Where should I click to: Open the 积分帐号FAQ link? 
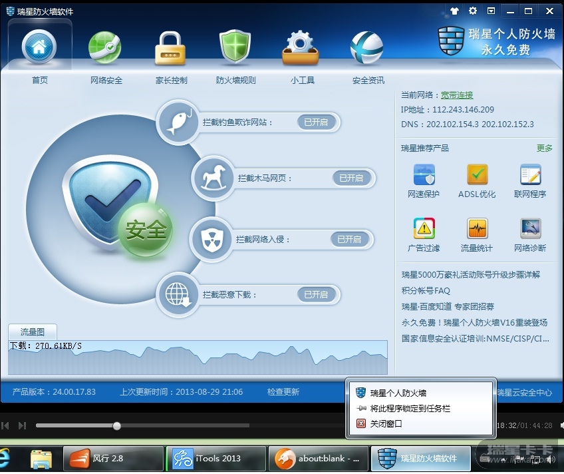pyautogui.click(x=426, y=290)
